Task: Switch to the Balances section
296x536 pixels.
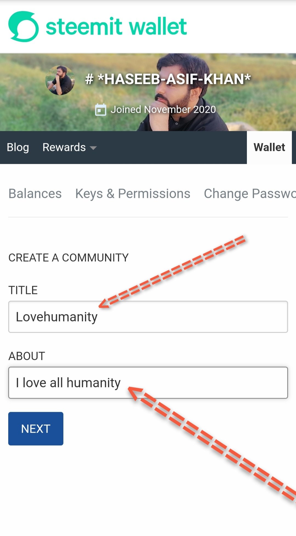Action: (x=35, y=194)
